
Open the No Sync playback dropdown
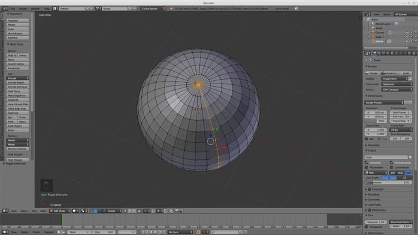180,232
